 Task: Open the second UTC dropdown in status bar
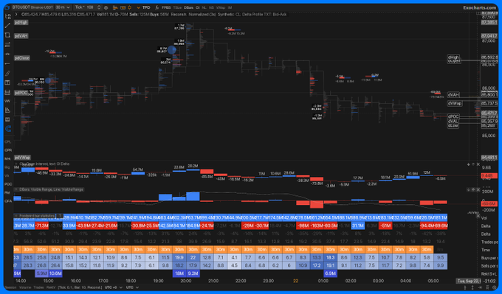pyautogui.click(x=133, y=287)
